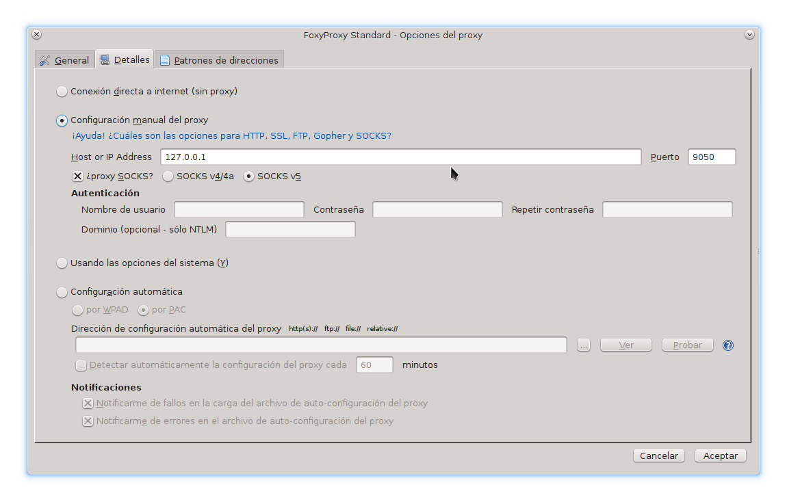Viewport: 787px width, 502px height.
Task: Click the blue help icon next to Probar
Action: click(x=727, y=345)
